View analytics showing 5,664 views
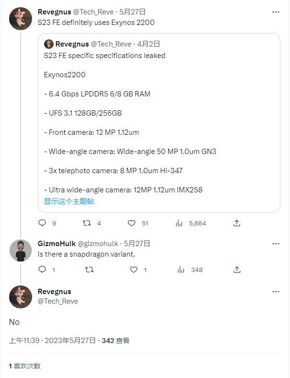This screenshot has width=290, height=378. pos(179,223)
